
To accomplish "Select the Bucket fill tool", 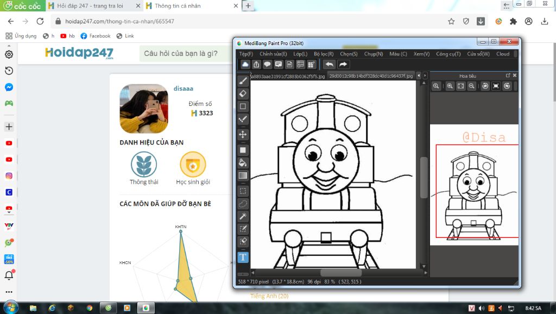I will click(243, 163).
